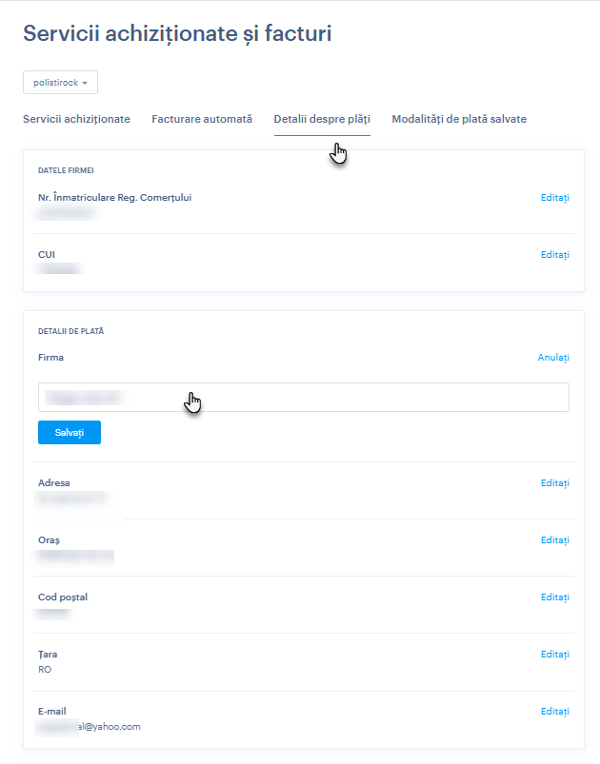
Task: Click Editați for the Oraș row
Action: click(x=554, y=540)
